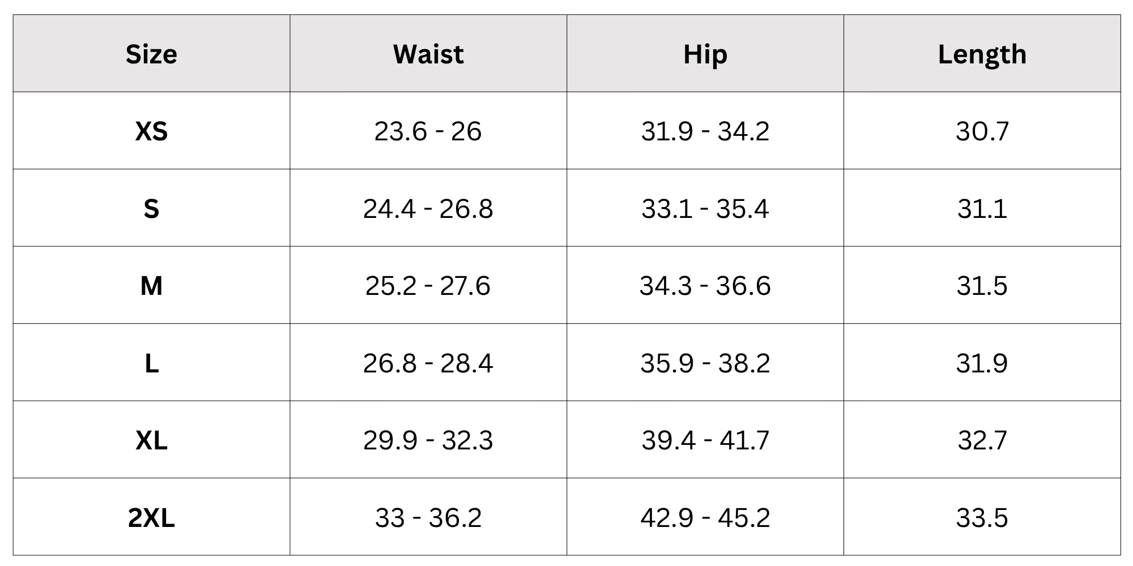
Task: Click length value 30.7
Action: click(x=982, y=131)
